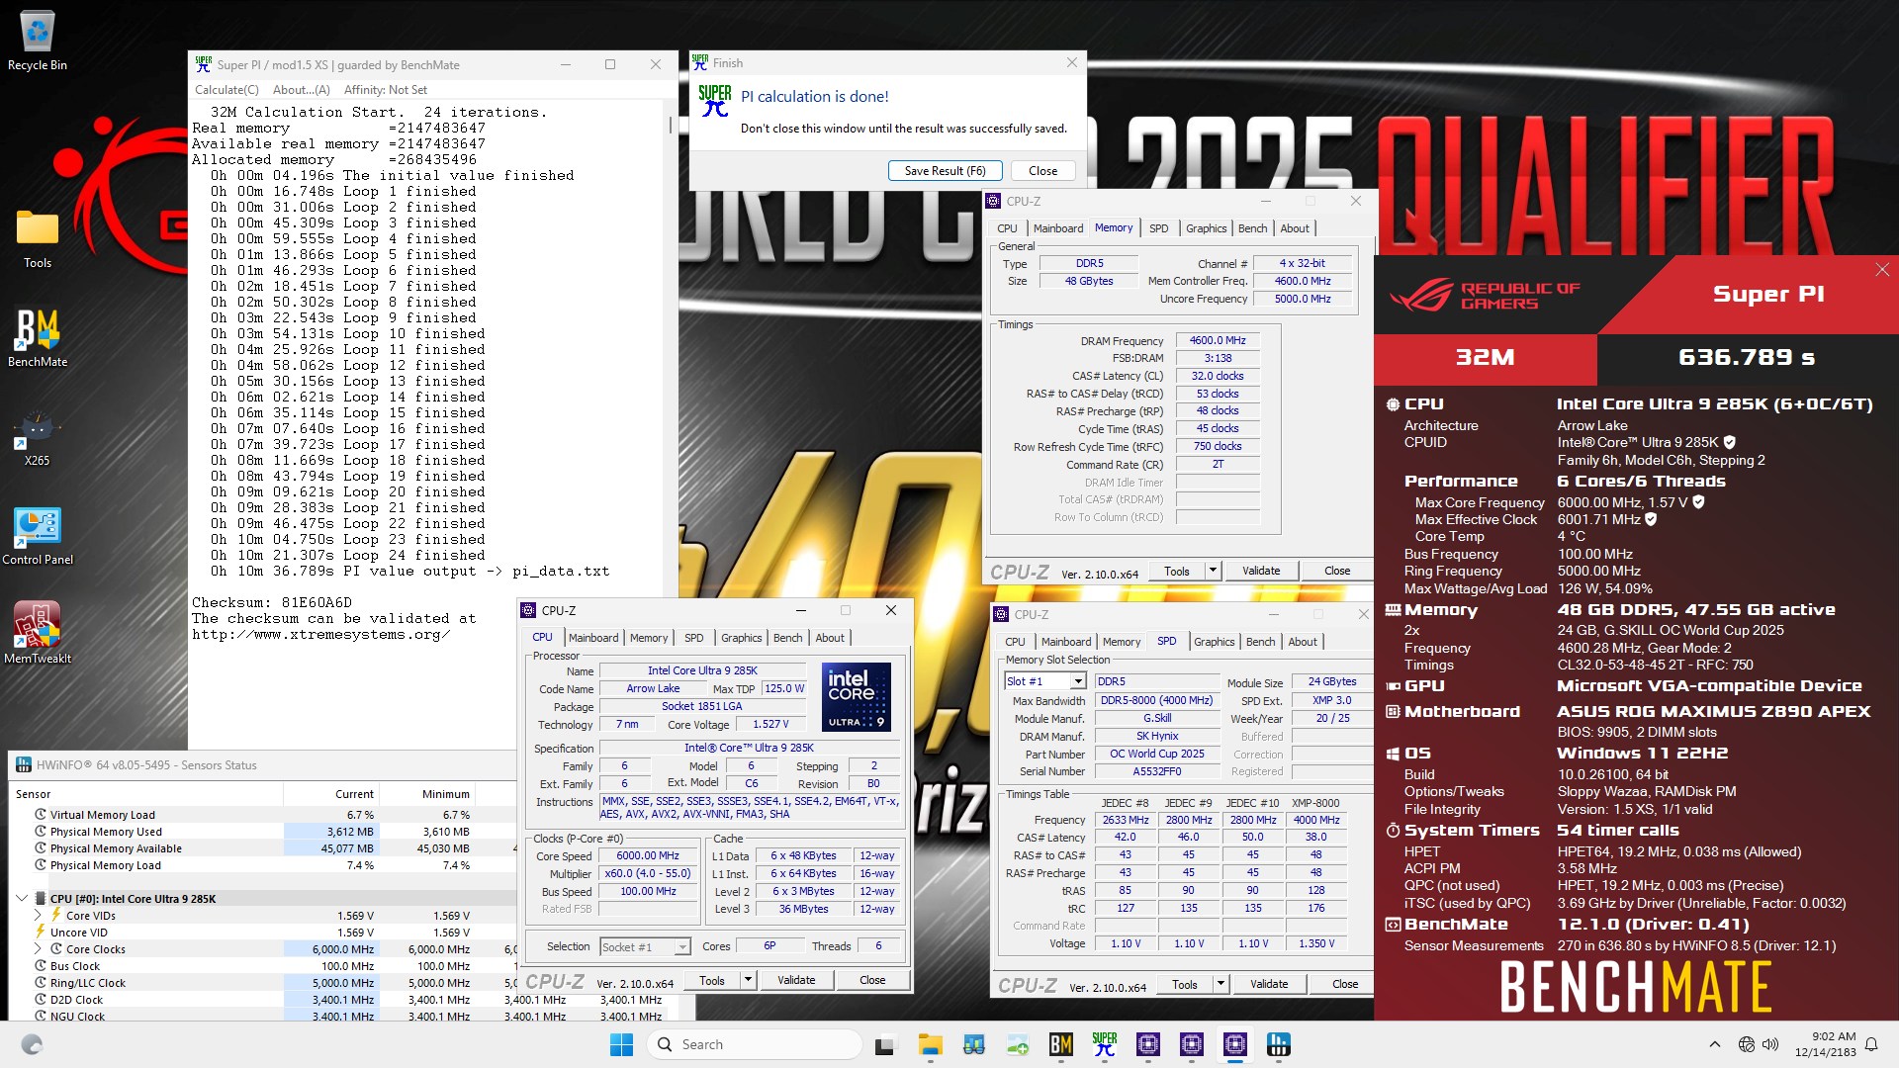Select the CPU tab in CPU-Z SPD window
Screen dimensions: 1899x1068
(1015, 642)
